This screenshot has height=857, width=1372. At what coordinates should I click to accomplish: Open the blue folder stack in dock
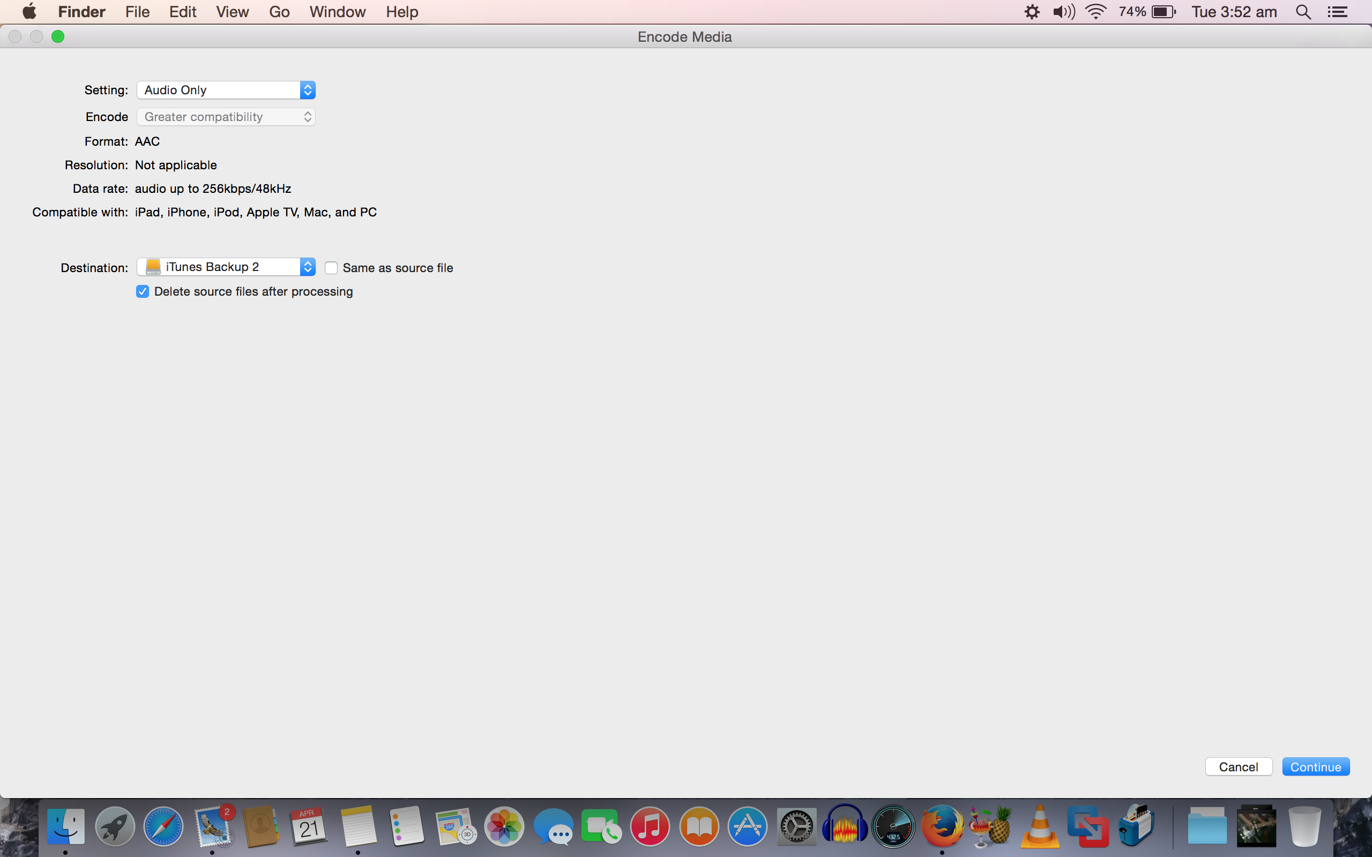1207,826
